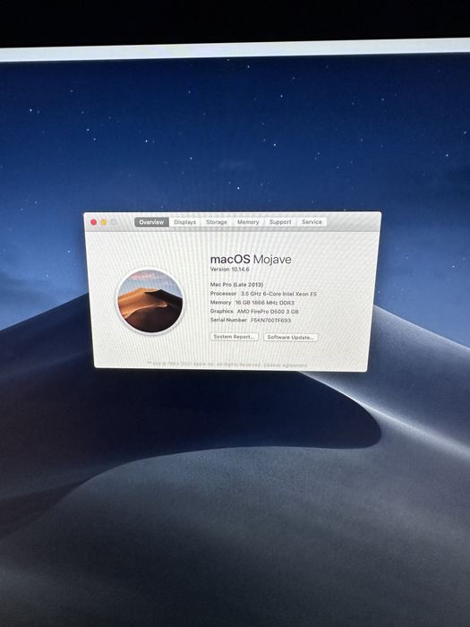Open the License Agreement link
Image resolution: width=470 pixels, height=627 pixels.
(285, 365)
